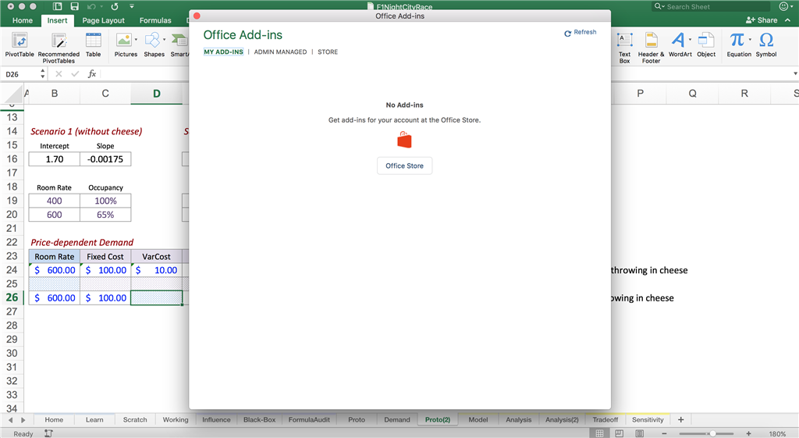799x438 pixels.
Task: Open the Shapes dropdown arrow
Action: [x=164, y=40]
